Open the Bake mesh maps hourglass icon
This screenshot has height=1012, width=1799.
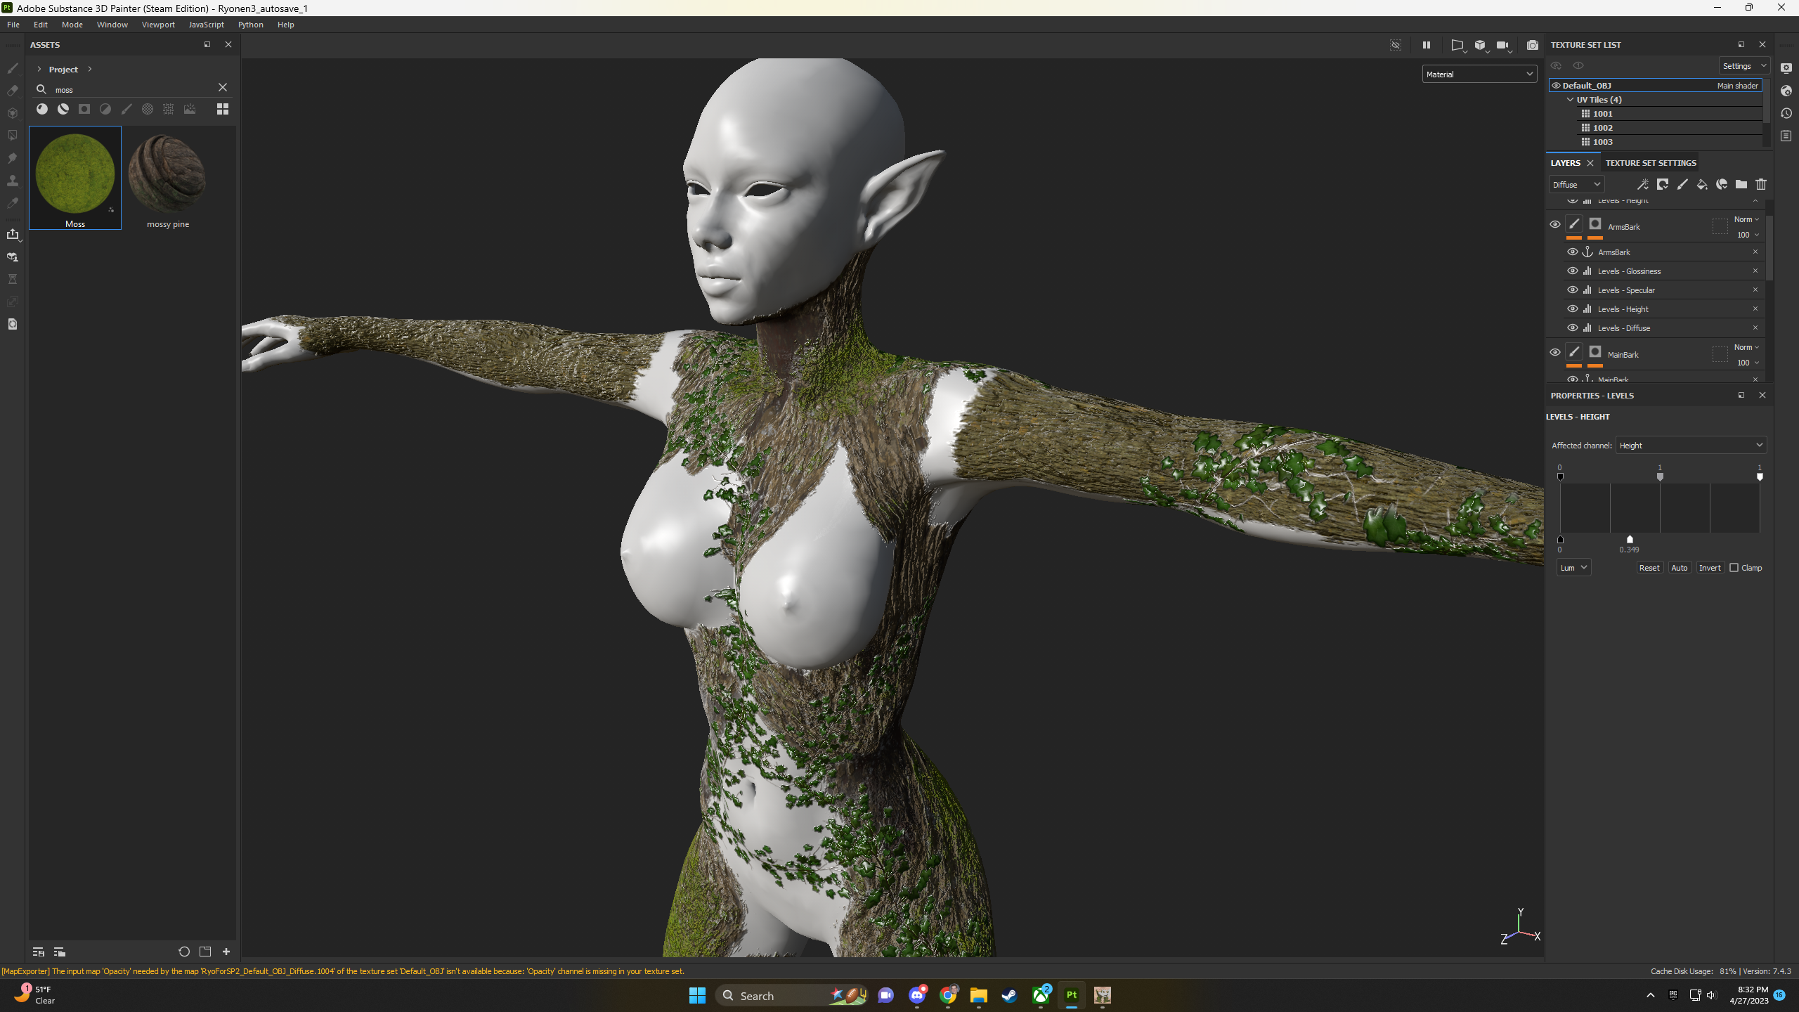click(x=13, y=279)
